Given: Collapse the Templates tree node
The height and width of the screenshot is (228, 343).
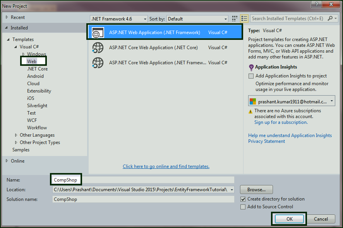Looking at the screenshot, I should [8, 39].
